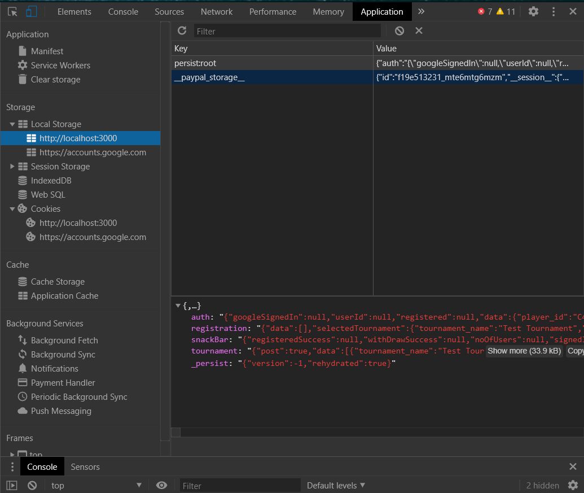Create live expression with eye icon
The width and height of the screenshot is (584, 493).
point(162,485)
